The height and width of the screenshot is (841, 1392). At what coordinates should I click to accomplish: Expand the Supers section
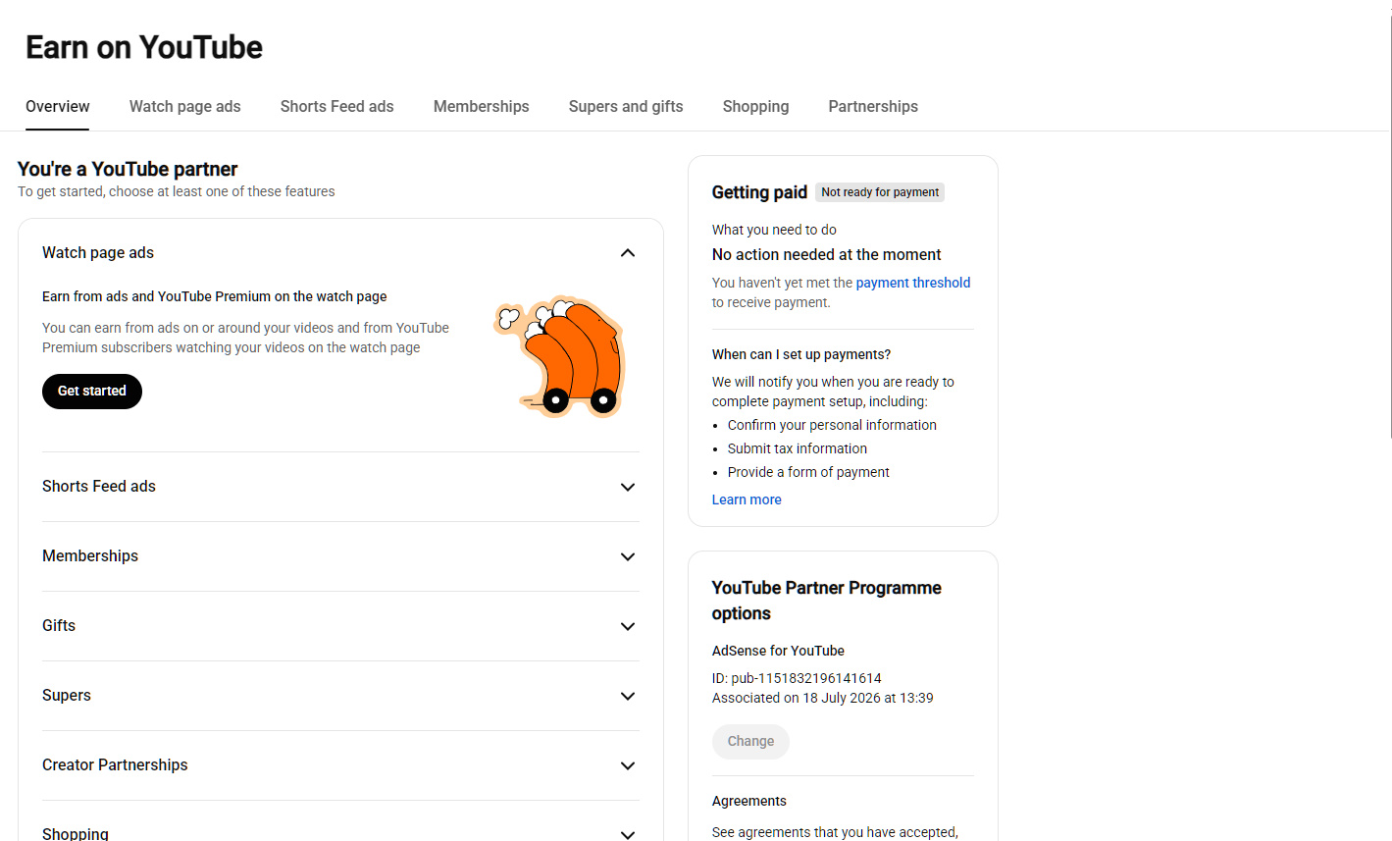pyautogui.click(x=628, y=696)
